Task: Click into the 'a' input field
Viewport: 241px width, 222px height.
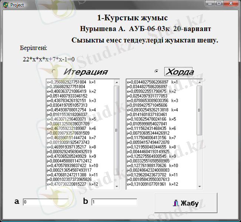Action: pyautogui.click(x=46, y=202)
